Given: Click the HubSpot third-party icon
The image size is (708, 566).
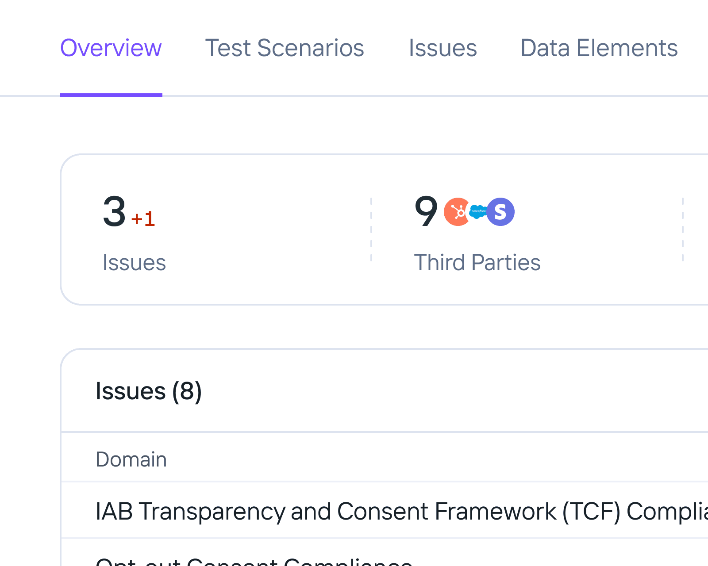Looking at the screenshot, I should [x=456, y=212].
